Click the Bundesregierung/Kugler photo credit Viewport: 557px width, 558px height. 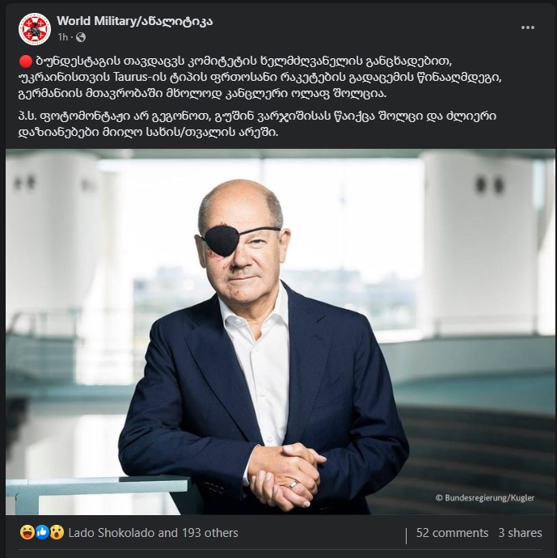coord(485,498)
